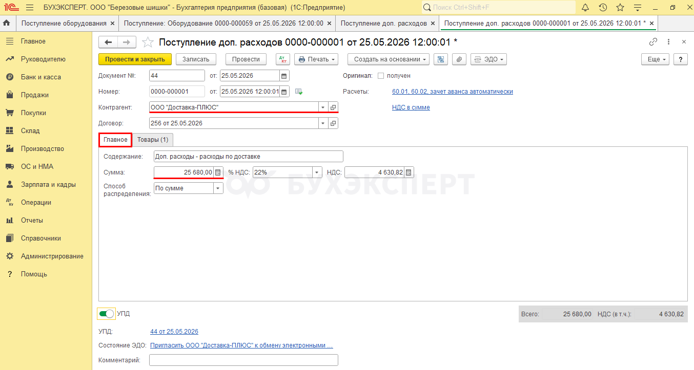This screenshot has height=370, width=694.
Task: Switch to the Товары (1) tab
Action: click(153, 140)
